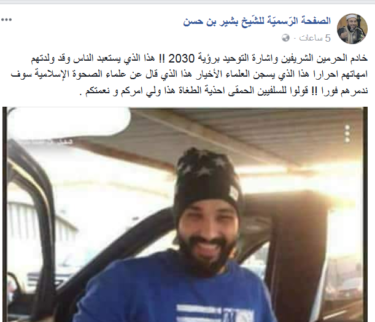Click the man's black beanie in photo
Screen dimensions: 375x322
[x=207, y=182]
